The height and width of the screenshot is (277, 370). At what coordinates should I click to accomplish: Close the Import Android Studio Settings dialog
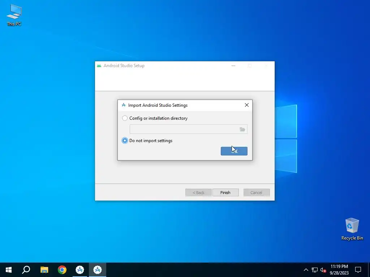pos(246,105)
